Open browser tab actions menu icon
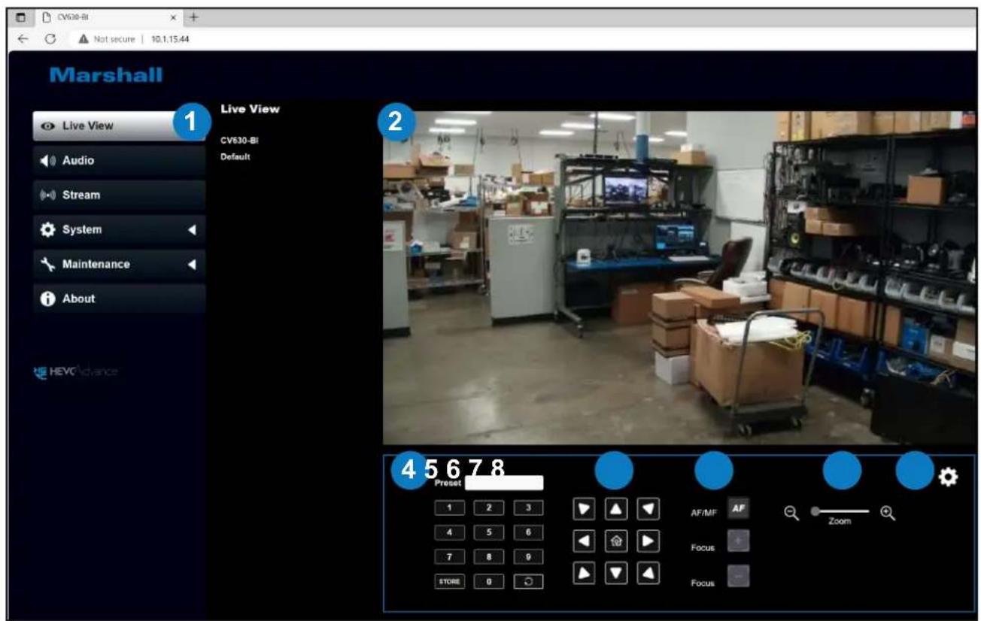This screenshot has height=621, width=981. [x=22, y=16]
